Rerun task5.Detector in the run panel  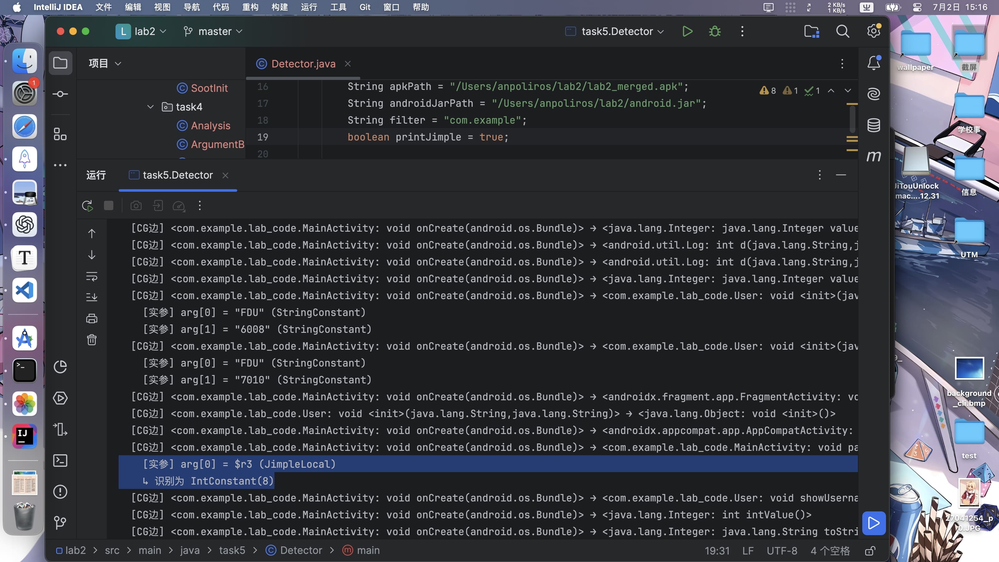pyautogui.click(x=87, y=205)
